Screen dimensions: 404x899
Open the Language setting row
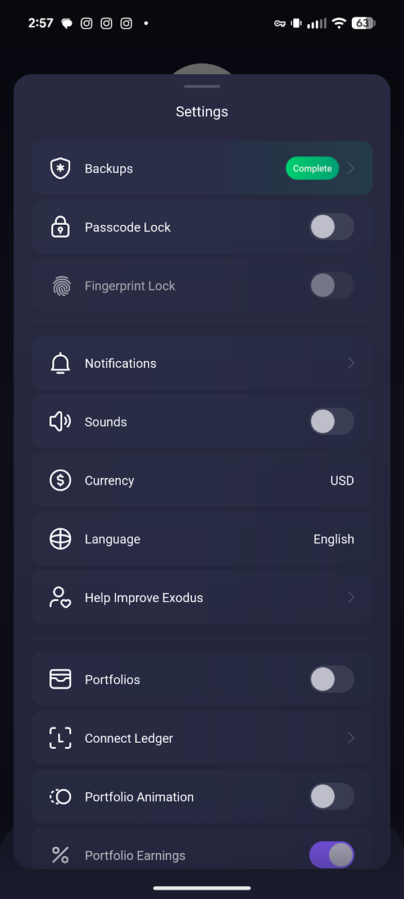[202, 539]
